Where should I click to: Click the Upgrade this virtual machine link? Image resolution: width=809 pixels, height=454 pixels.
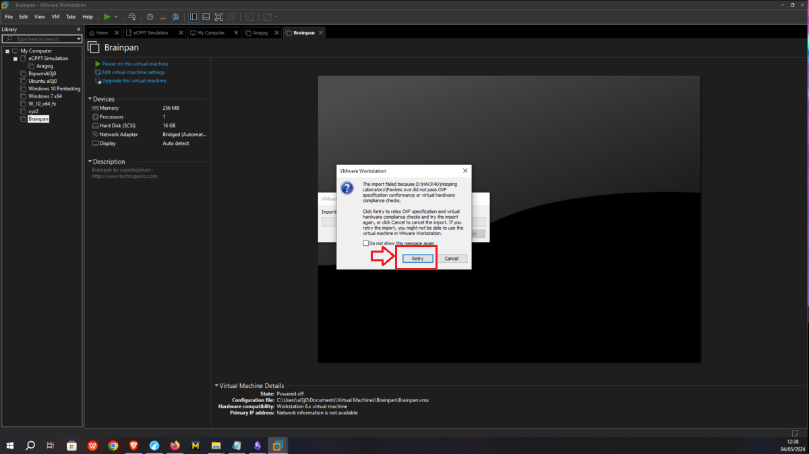click(133, 81)
